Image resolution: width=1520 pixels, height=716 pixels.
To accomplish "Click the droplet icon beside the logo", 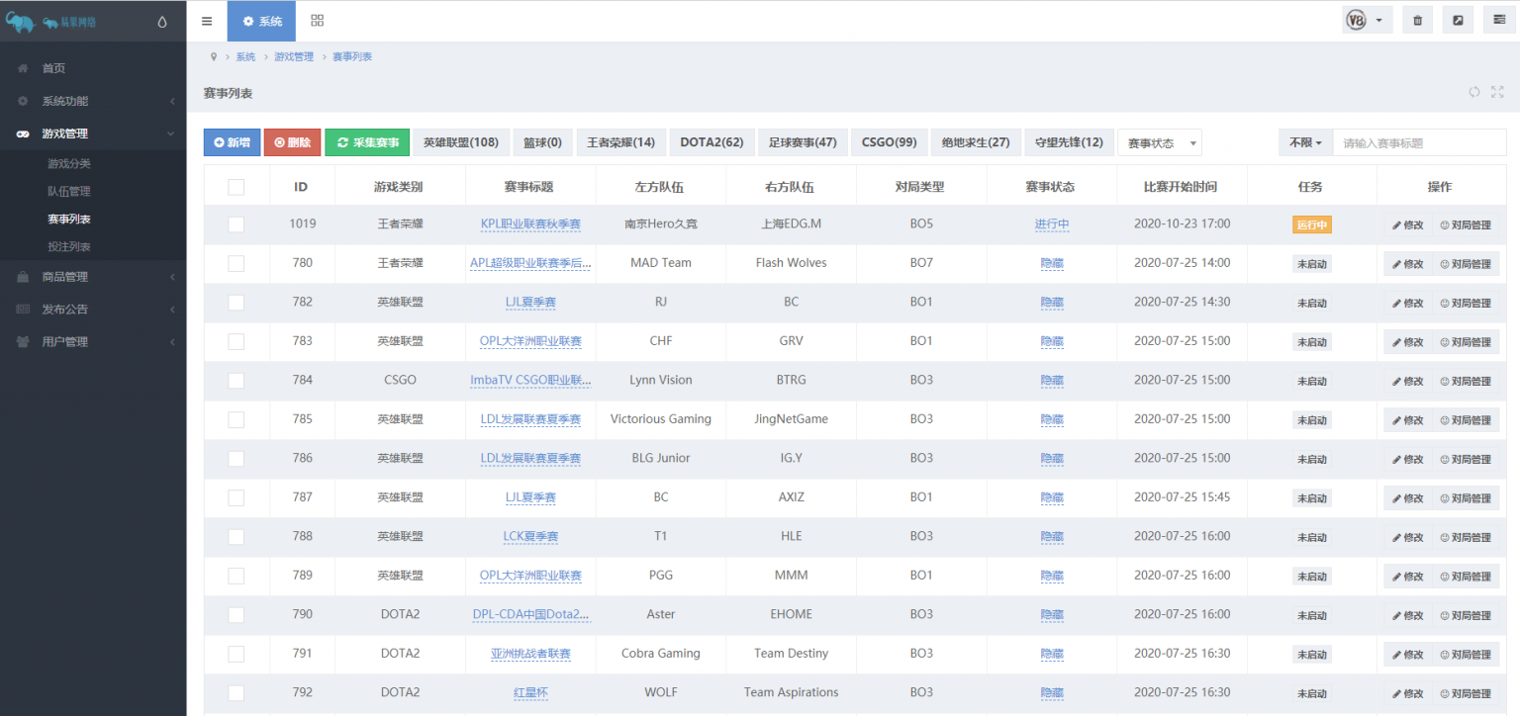I will click(161, 20).
